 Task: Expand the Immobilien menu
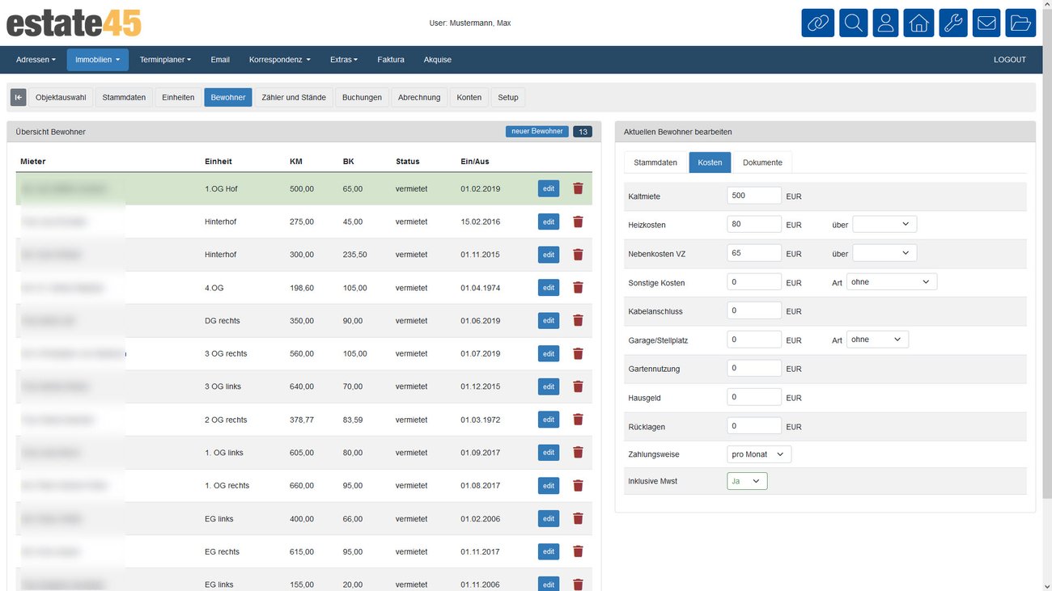point(97,60)
